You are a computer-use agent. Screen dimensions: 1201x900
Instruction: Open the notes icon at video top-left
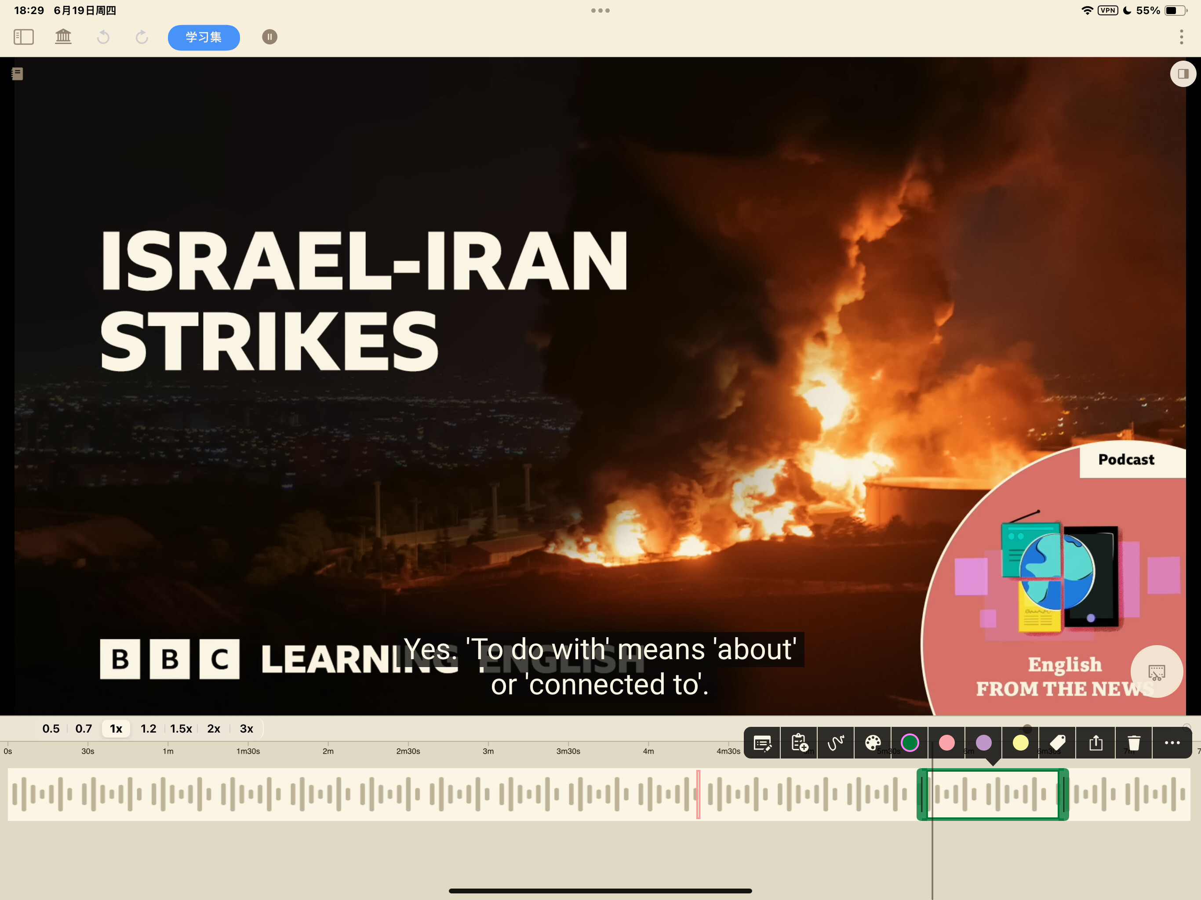coord(18,74)
